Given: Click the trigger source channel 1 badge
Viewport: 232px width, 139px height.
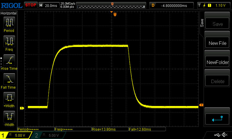Looking at the screenshot, I should point(209,6).
